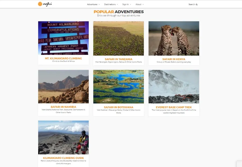Open the Kilimanjaro climber guide photo
The image size is (242, 167).
[x=63, y=137]
